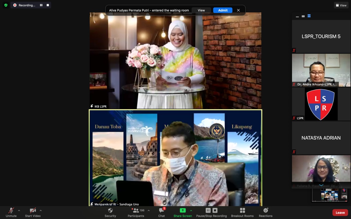This screenshot has height=219, width=351.
Task: Dismiss the waiting room notification
Action: coord(238,10)
